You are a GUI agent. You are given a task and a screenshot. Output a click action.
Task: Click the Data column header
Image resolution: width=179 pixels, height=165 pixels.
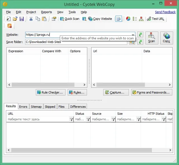[157, 51]
